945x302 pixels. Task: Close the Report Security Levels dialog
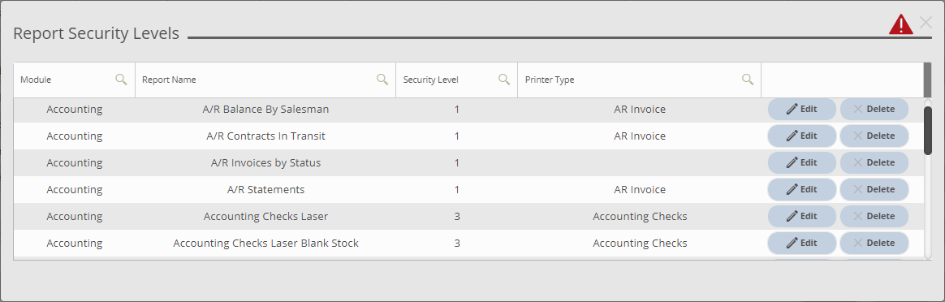926,23
